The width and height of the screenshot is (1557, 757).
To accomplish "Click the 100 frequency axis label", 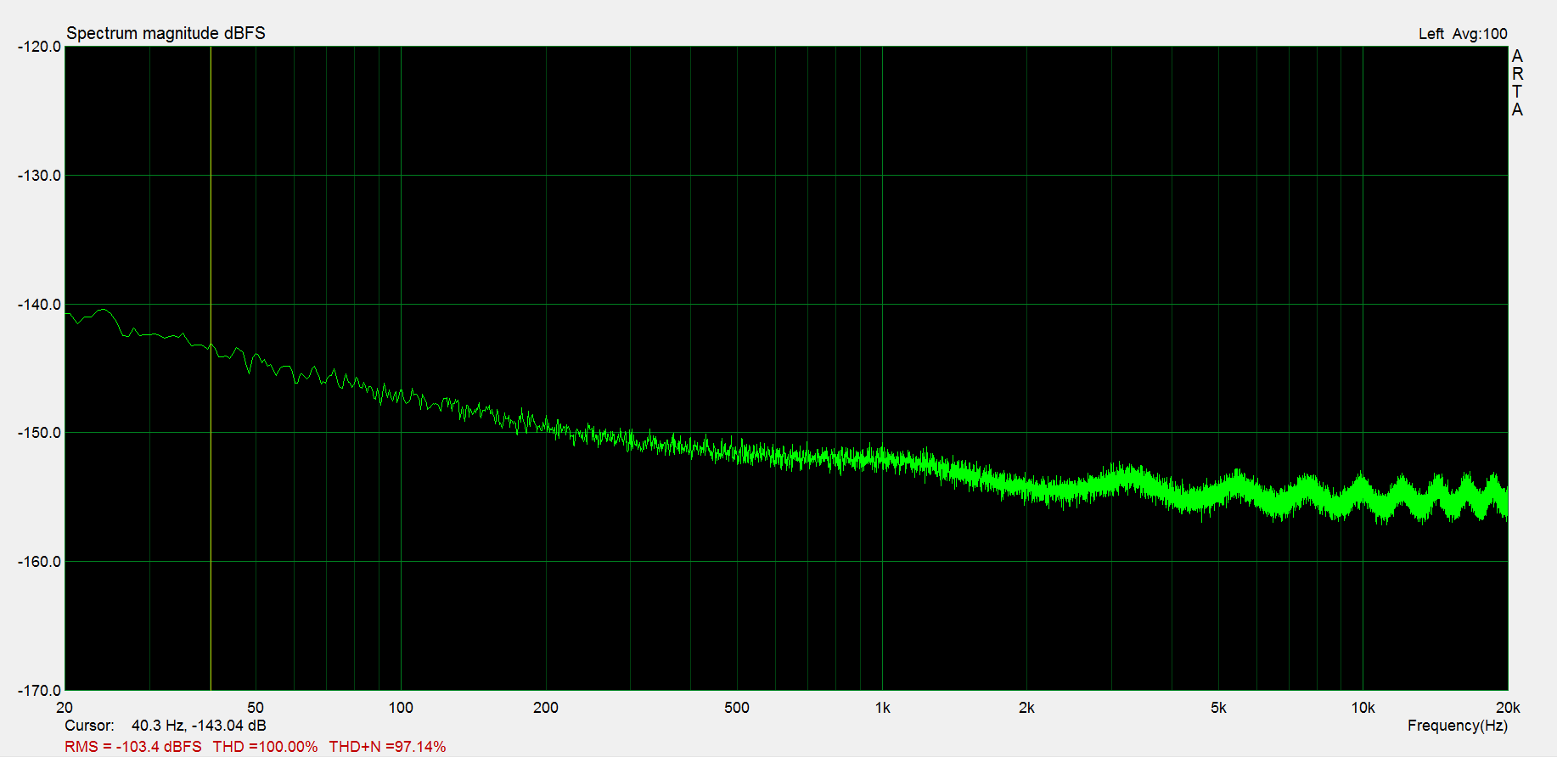I will click(401, 708).
